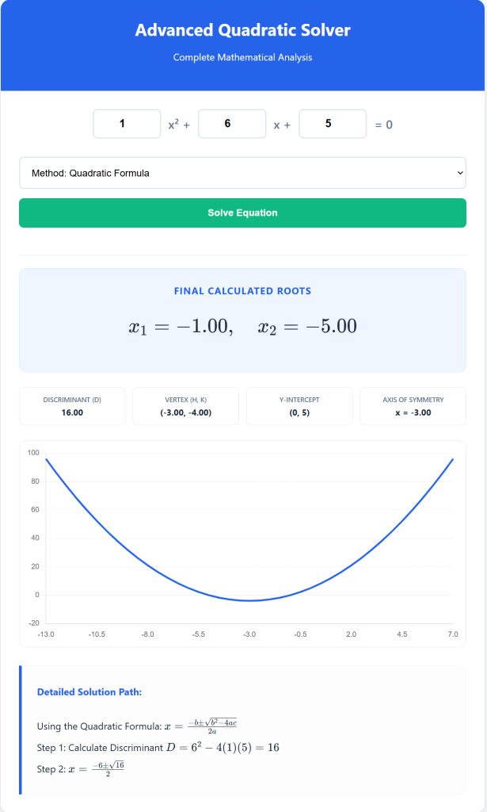
Task: Click the coefficient input containing 1
Action: 127,124
